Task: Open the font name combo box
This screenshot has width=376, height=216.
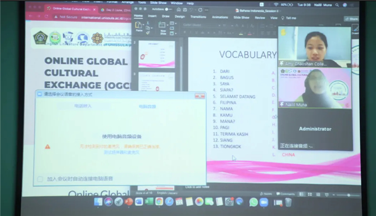Action: pyautogui.click(x=201, y=25)
